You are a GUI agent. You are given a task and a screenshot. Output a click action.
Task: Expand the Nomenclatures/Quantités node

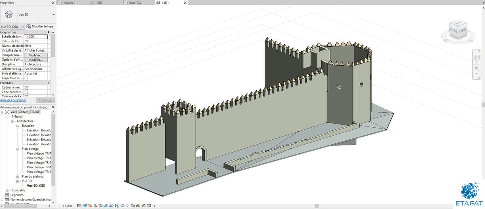coord(2,199)
